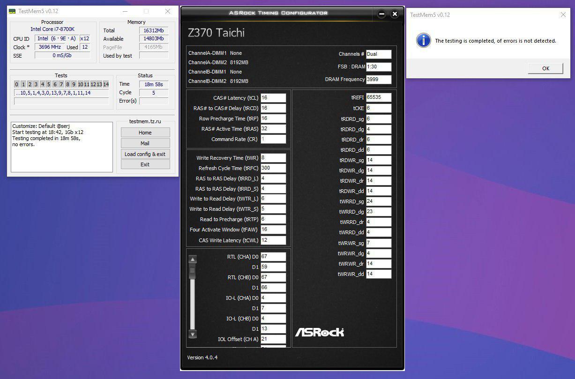The width and height of the screenshot is (575, 379).
Task: Click test number 0 in Tests panel
Action: coord(16,84)
